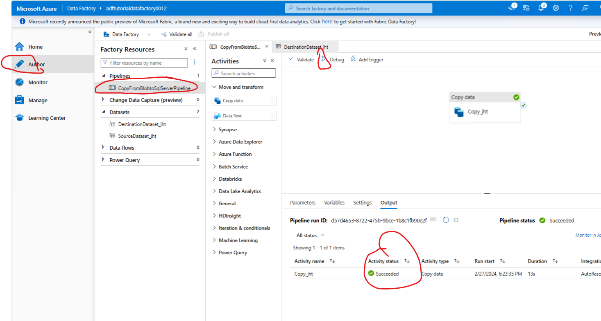Sort by Activity type column arrows
601x321 pixels.
click(456, 261)
